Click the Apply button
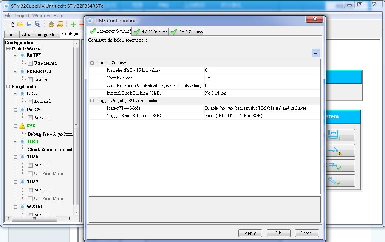The image size is (385, 242). click(x=250, y=233)
